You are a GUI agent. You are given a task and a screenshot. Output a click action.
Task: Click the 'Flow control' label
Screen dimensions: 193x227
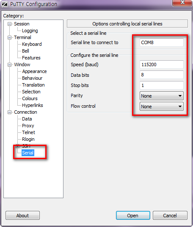pos(83,106)
